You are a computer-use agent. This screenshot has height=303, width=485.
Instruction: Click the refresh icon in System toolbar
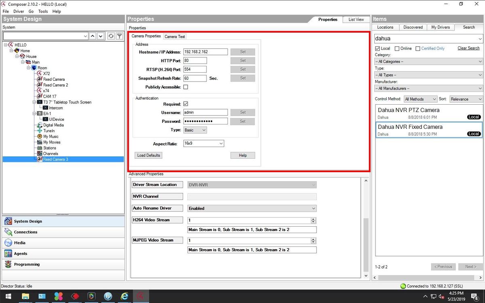click(111, 36)
